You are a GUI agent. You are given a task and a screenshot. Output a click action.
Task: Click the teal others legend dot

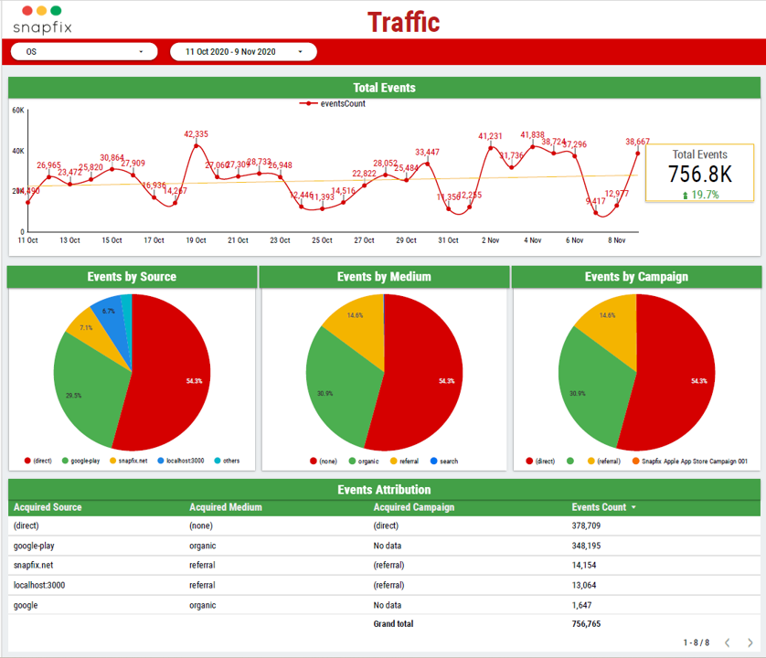[x=218, y=461]
